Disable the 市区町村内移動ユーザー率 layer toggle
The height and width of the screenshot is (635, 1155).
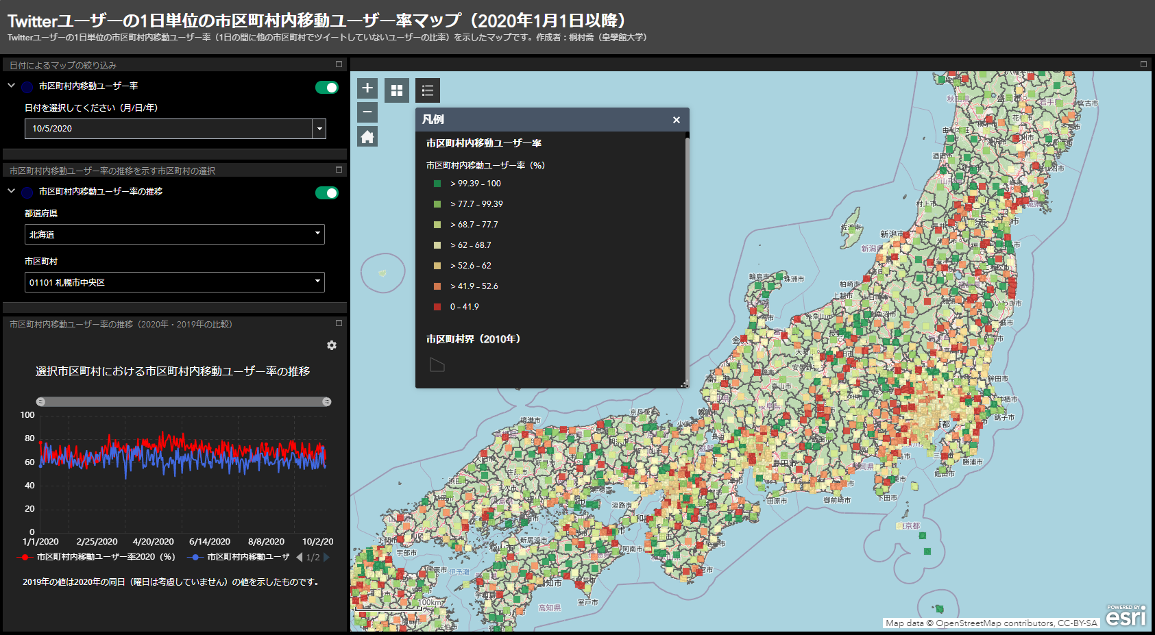pos(326,88)
